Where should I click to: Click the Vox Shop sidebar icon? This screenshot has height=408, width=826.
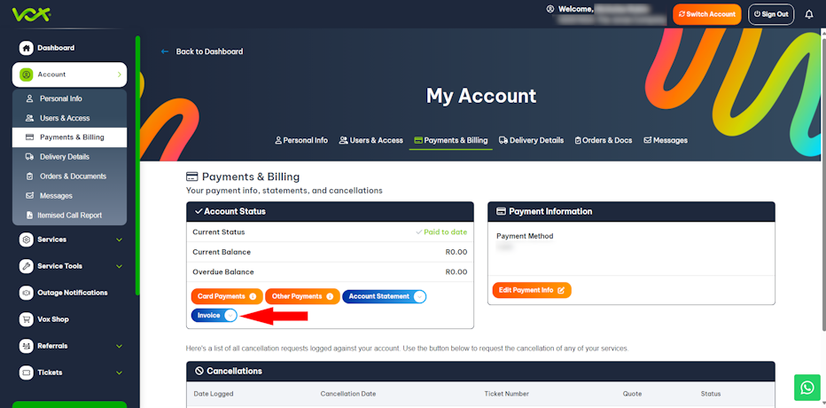pos(27,319)
